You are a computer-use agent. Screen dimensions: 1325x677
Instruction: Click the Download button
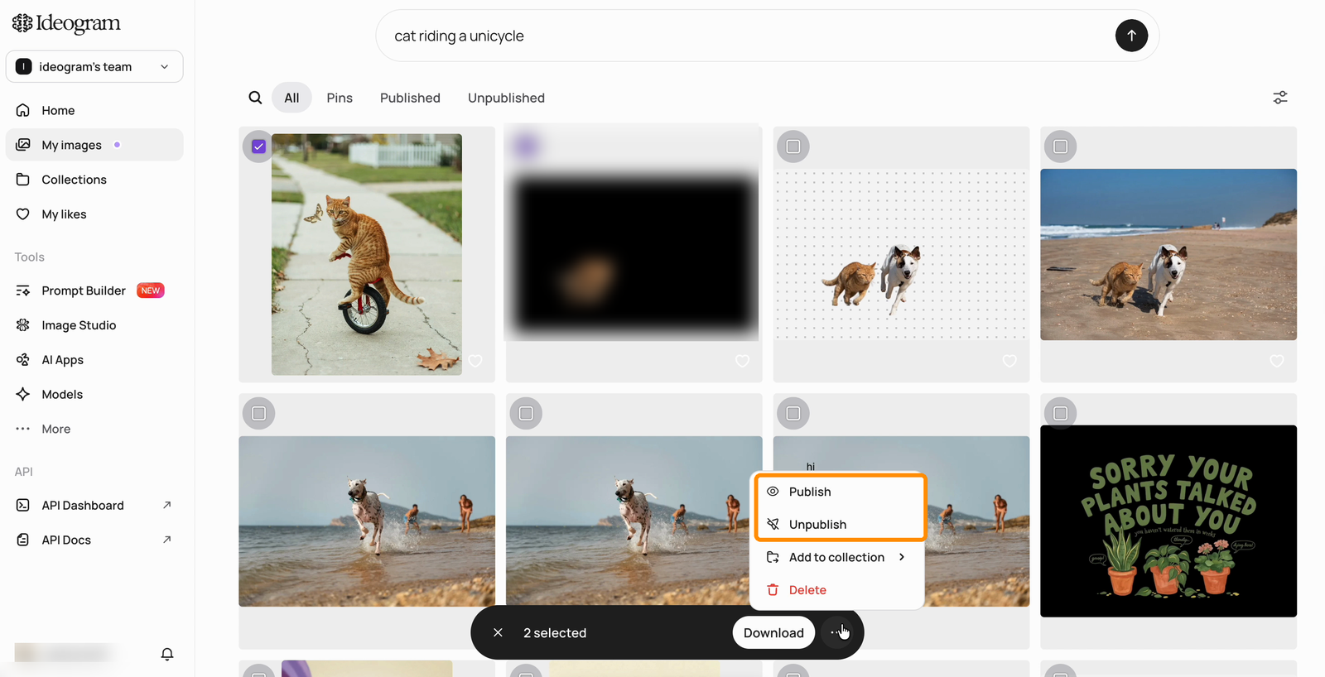click(x=773, y=632)
